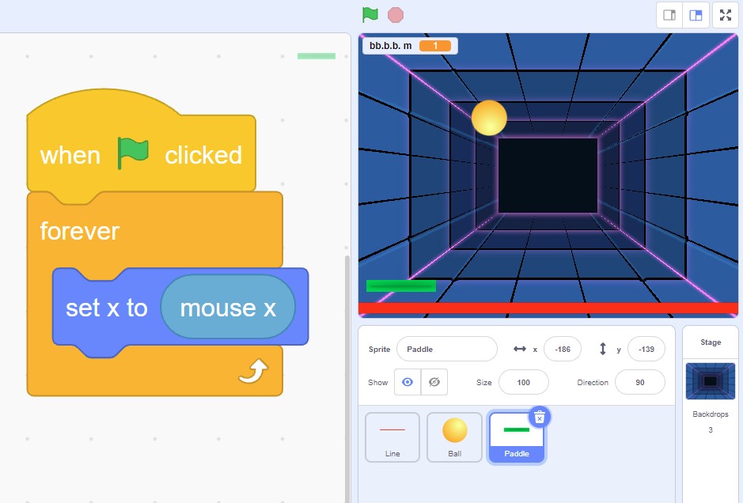Click the 'mouse x' reporter block
743x503 pixels.
coord(228,308)
